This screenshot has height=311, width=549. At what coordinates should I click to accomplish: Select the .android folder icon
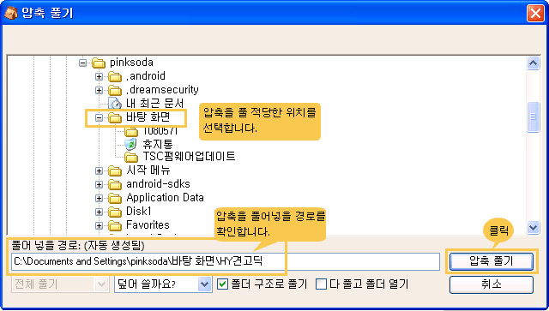click(115, 76)
